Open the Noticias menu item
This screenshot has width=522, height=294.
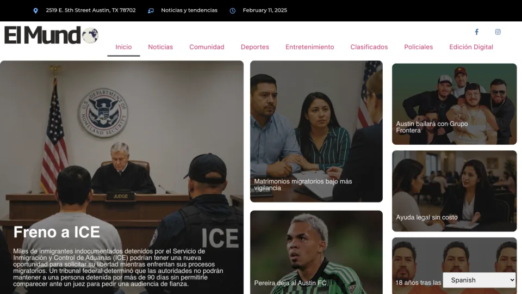click(x=160, y=47)
